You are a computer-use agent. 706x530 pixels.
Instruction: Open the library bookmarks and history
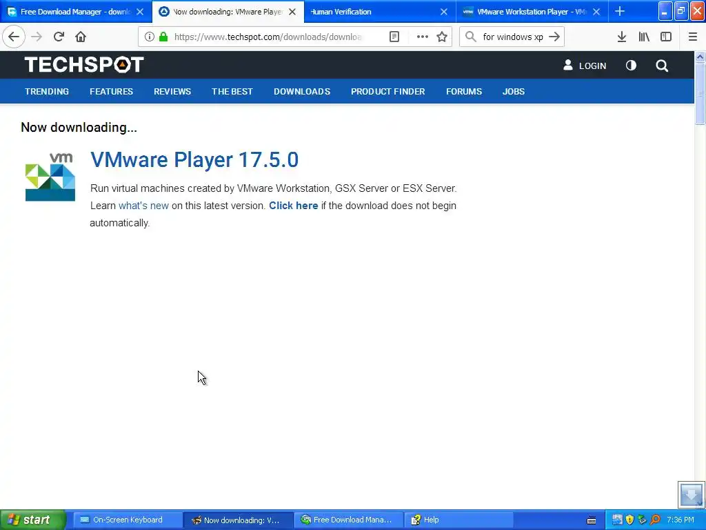(x=644, y=37)
